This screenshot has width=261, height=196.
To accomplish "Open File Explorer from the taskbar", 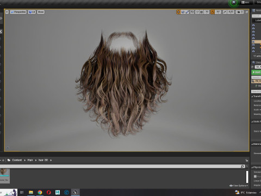I will tap(31, 192).
